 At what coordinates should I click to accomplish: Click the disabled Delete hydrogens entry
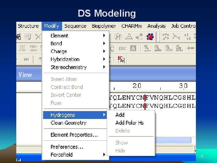[131, 131]
